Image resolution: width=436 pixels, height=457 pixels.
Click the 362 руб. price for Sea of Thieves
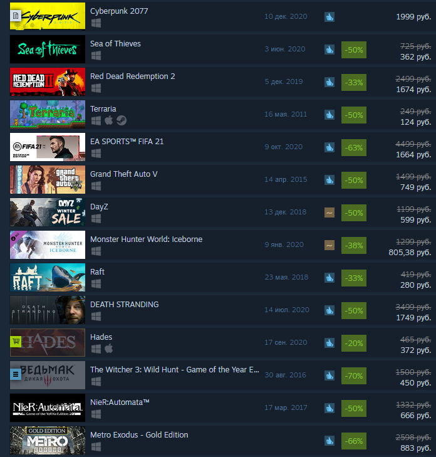[x=415, y=57]
